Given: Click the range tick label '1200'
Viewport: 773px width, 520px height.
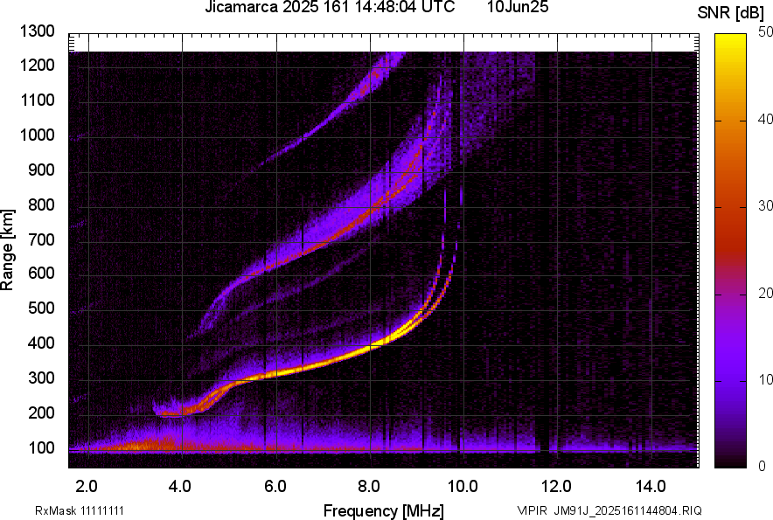Looking at the screenshot, I should pyautogui.click(x=38, y=65).
